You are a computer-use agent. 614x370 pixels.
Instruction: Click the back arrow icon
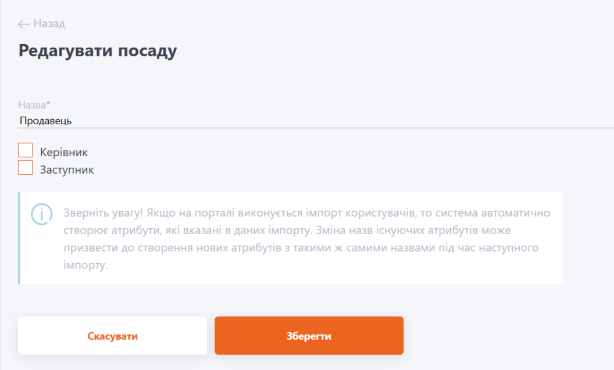click(24, 24)
